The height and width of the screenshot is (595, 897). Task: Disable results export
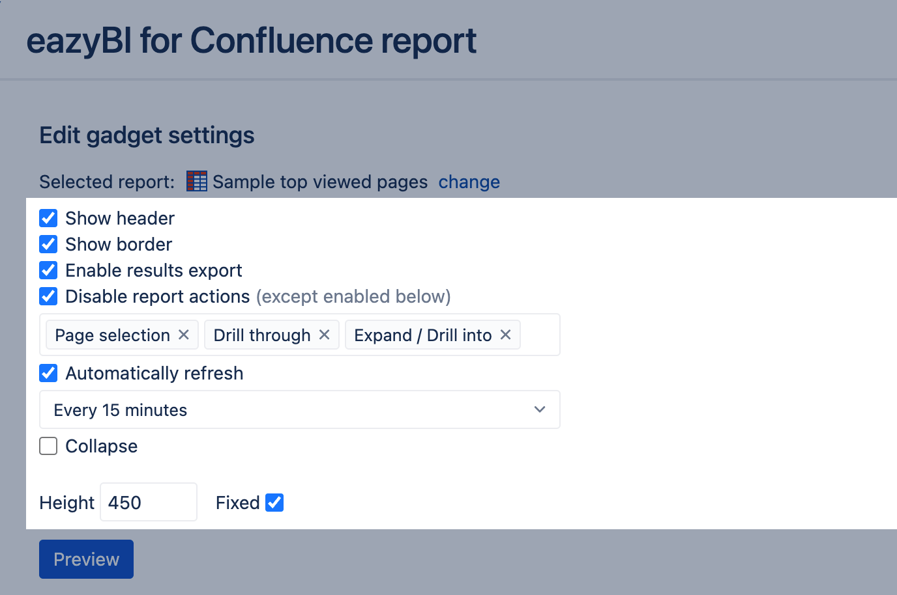(x=48, y=270)
